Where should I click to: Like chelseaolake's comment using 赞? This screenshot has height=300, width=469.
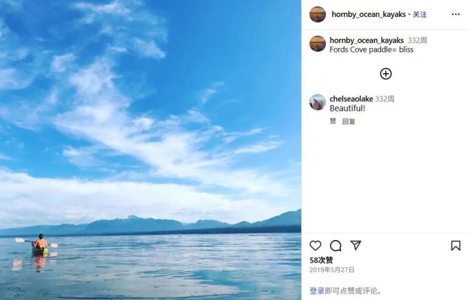(333, 121)
